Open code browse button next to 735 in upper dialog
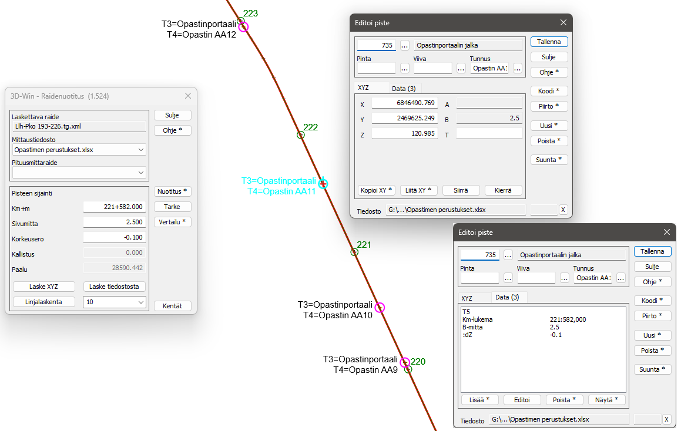Screen dimensions: 681x431 coord(405,45)
